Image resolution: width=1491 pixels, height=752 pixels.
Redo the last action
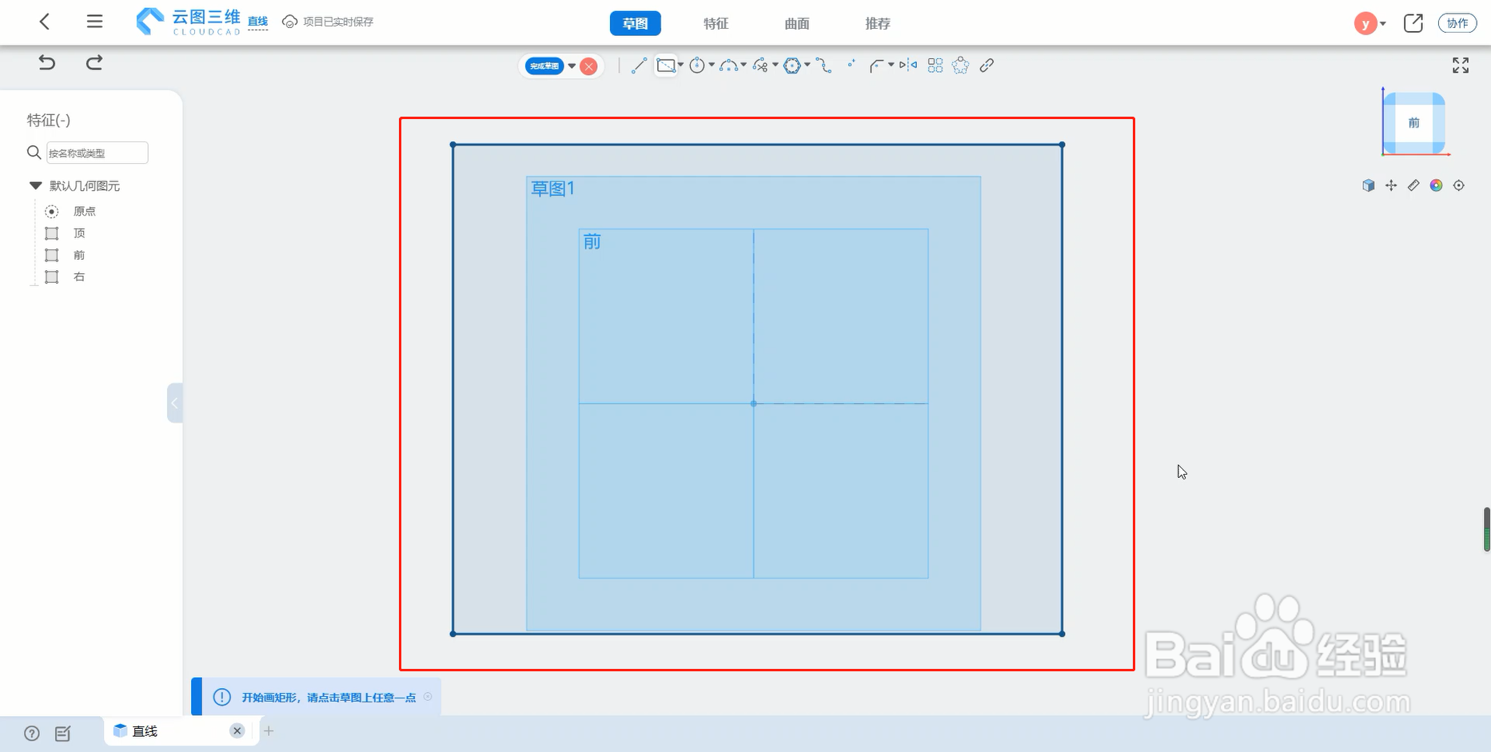[x=94, y=62]
